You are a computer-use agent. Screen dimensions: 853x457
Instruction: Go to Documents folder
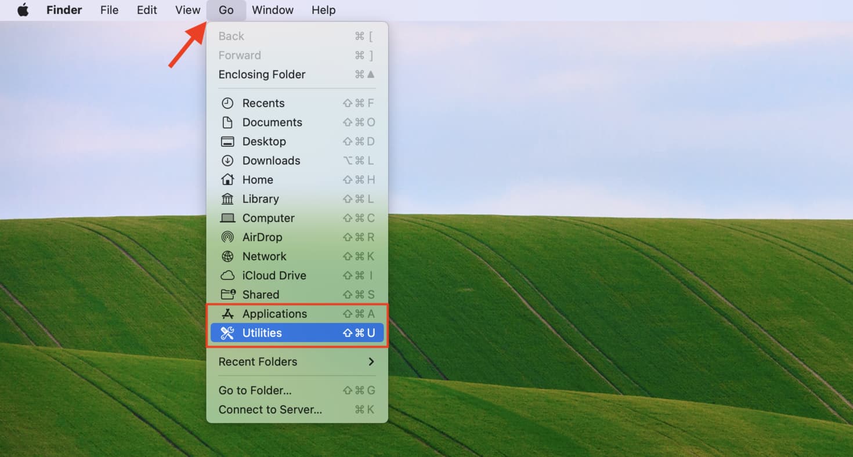point(297,122)
